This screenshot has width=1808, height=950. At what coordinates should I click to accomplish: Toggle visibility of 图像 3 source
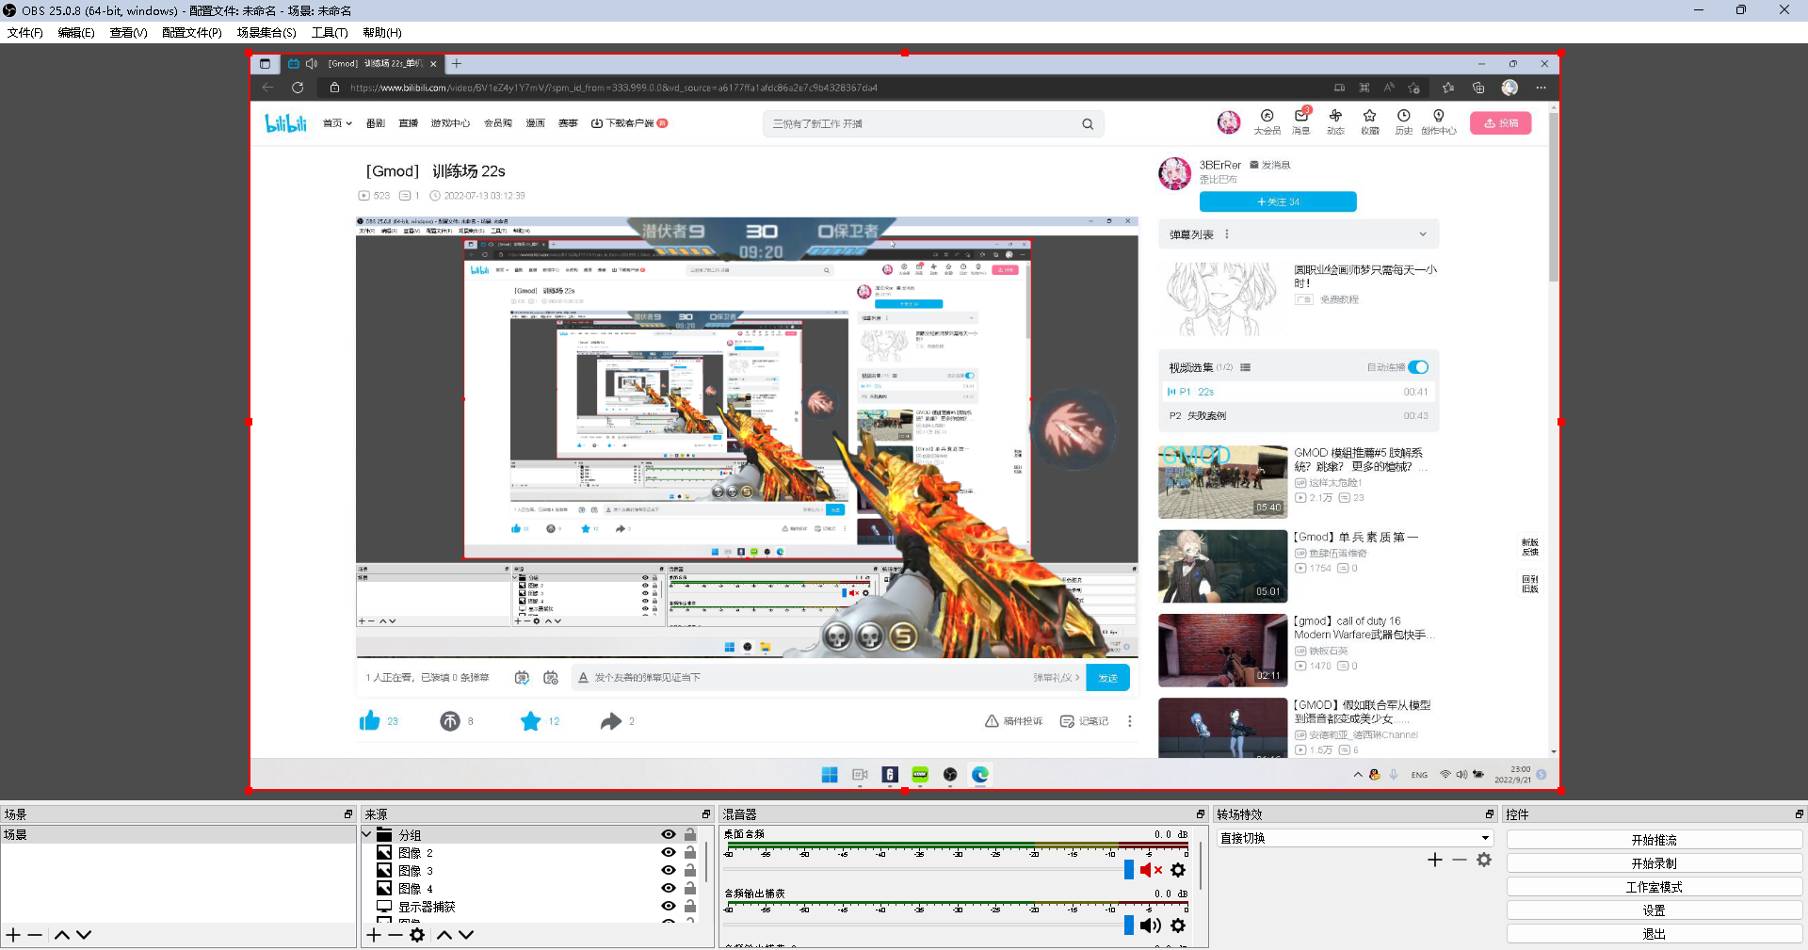click(669, 871)
